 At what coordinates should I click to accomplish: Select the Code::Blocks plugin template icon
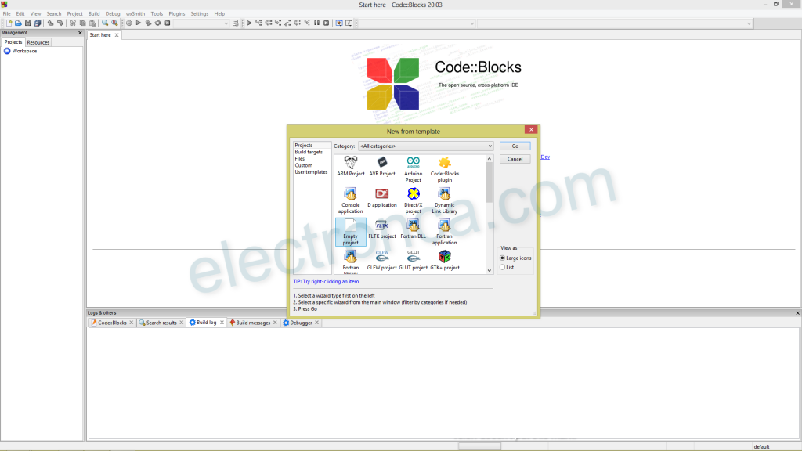click(x=444, y=162)
